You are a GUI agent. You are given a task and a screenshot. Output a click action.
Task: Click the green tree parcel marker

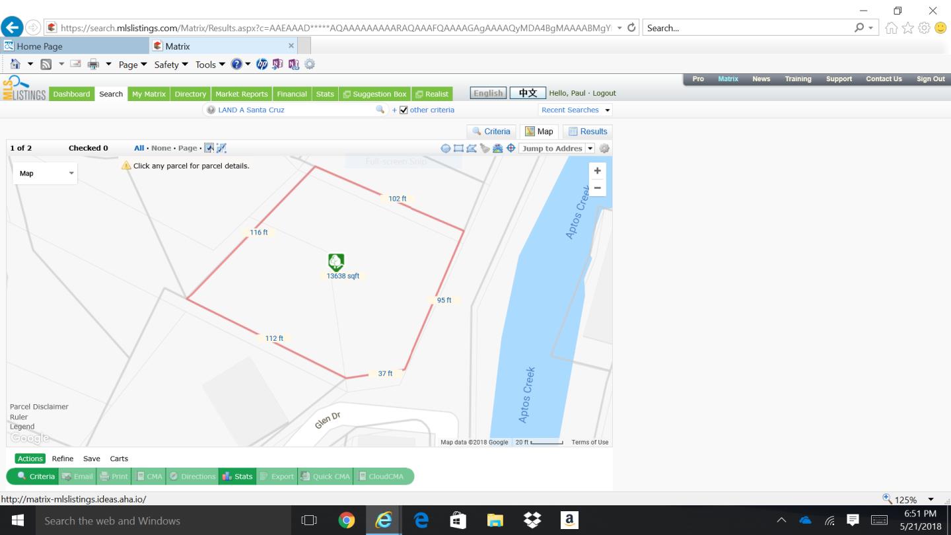(335, 262)
